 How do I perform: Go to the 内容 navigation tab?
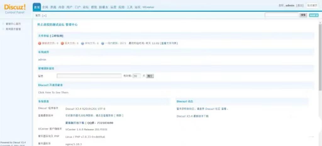pos(61,7)
